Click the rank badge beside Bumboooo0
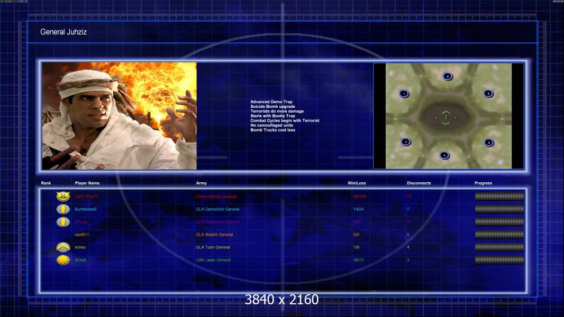Image resolution: width=564 pixels, height=317 pixels. (x=63, y=209)
